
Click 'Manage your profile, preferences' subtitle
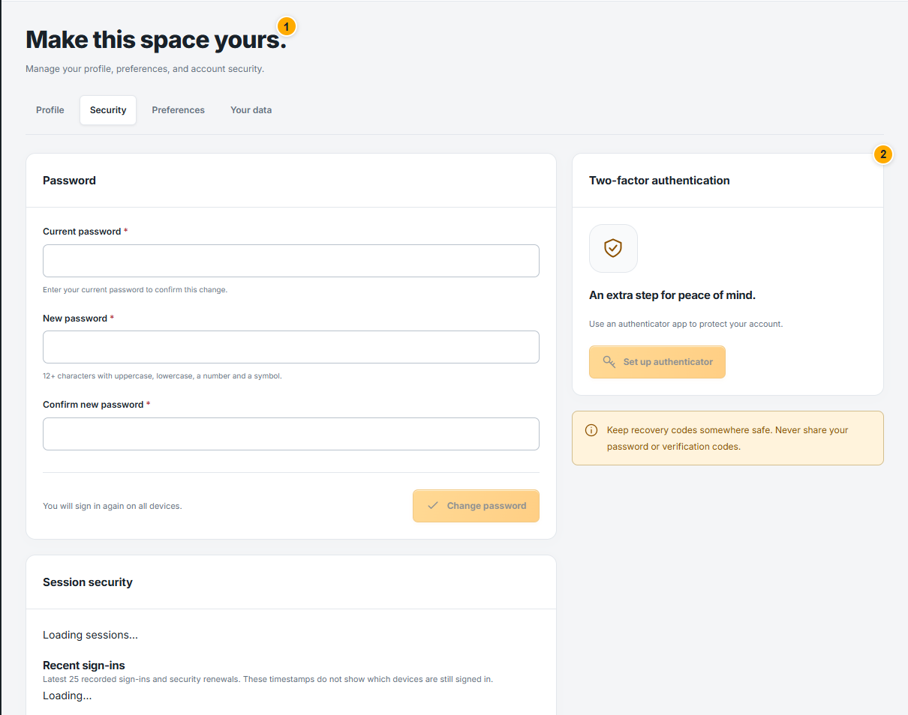pyautogui.click(x=145, y=69)
